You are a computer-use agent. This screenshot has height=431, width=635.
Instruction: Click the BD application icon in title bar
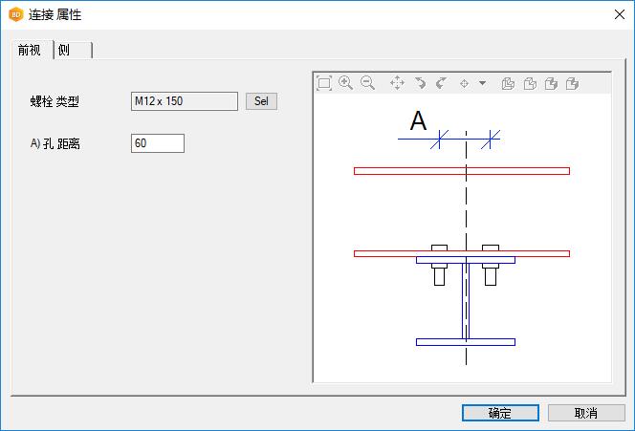pyautogui.click(x=15, y=15)
